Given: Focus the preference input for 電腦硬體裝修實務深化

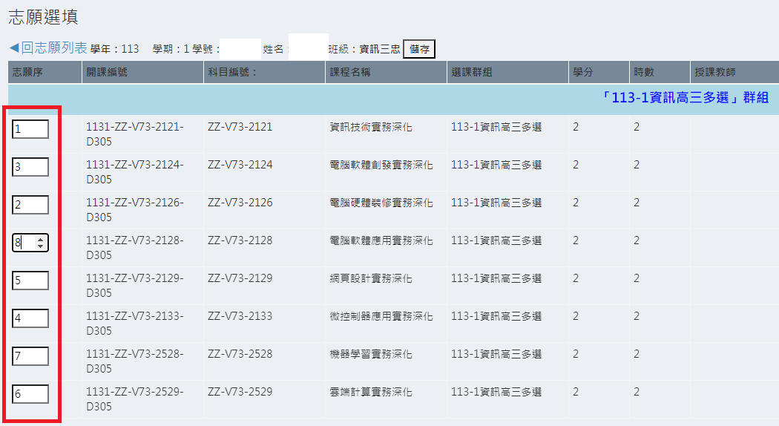Looking at the screenshot, I should point(30,205).
